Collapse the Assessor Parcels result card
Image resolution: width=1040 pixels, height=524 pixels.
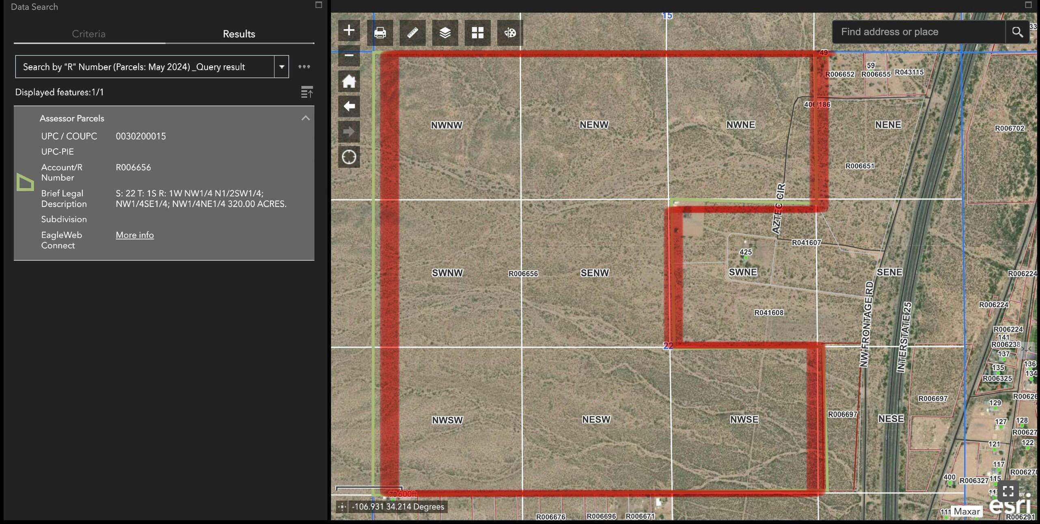(305, 118)
